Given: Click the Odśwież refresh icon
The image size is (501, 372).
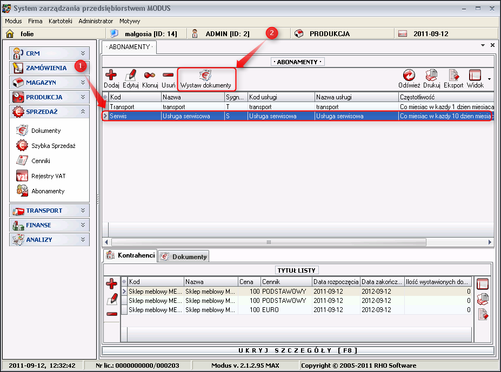Looking at the screenshot, I should coord(409,76).
